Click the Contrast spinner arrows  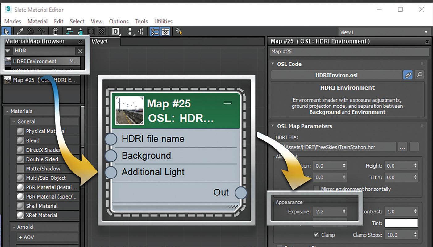(415, 211)
